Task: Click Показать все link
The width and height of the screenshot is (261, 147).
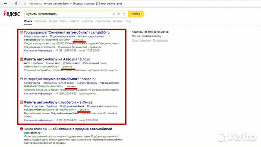Action: click(x=161, y=40)
